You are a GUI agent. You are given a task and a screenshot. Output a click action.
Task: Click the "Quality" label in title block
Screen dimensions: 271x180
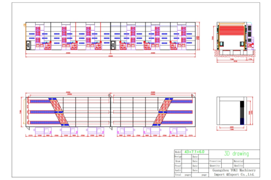tap(238, 165)
